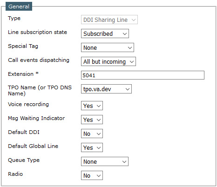Click the Voice recording label
This screenshot has height=187, width=217.
coord(28,104)
